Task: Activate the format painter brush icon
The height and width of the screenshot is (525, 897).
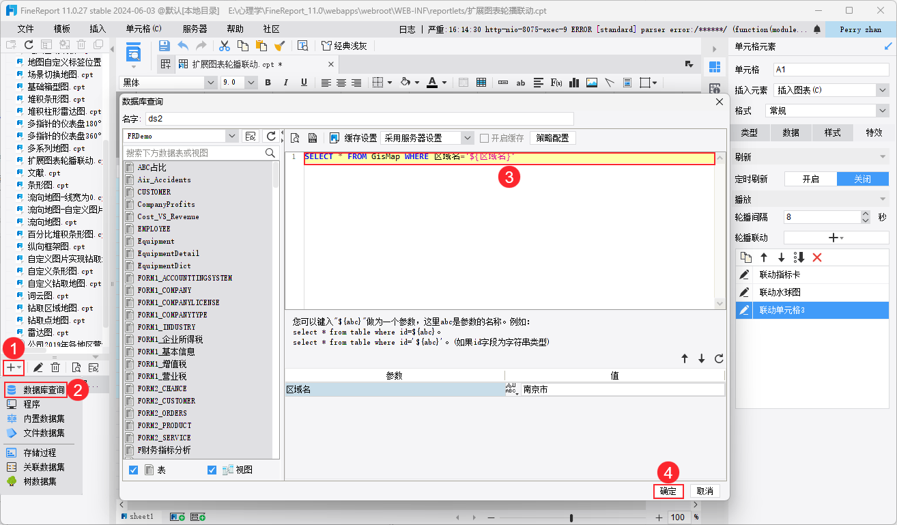Action: tap(279, 46)
